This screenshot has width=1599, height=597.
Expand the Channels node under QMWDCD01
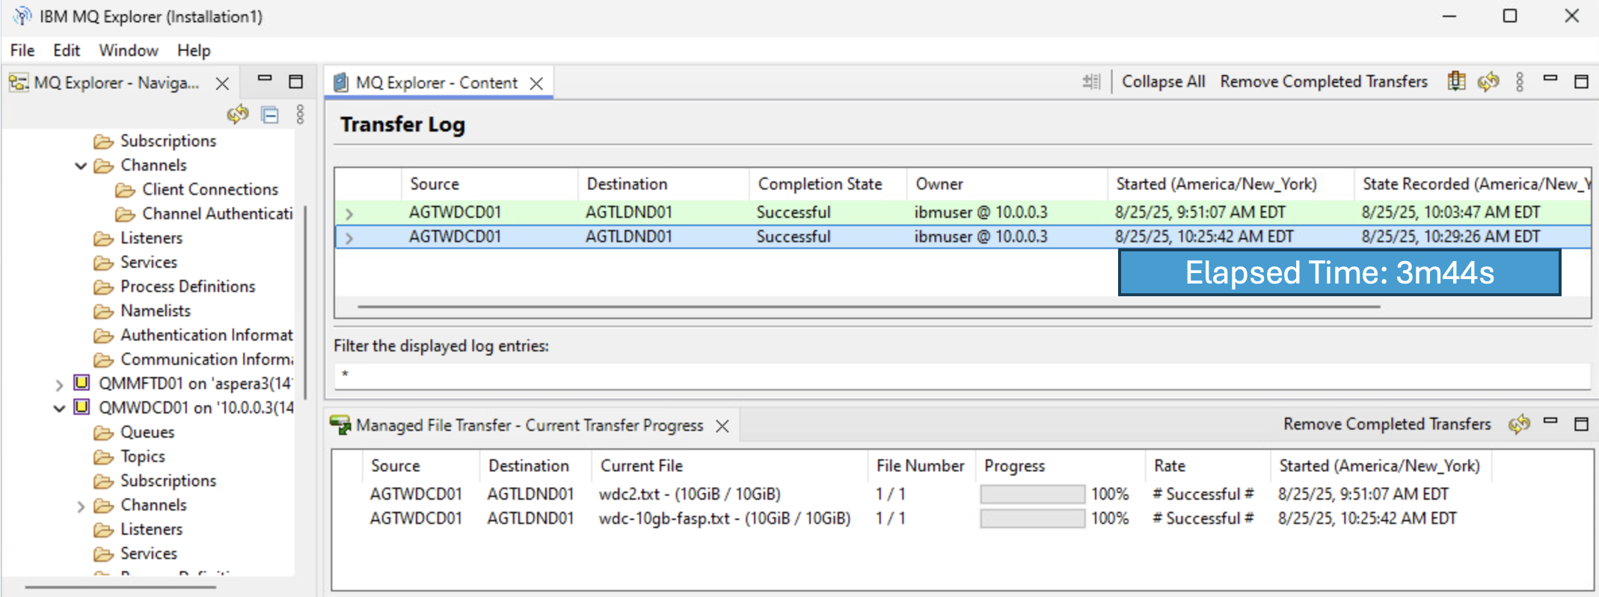[x=81, y=506]
